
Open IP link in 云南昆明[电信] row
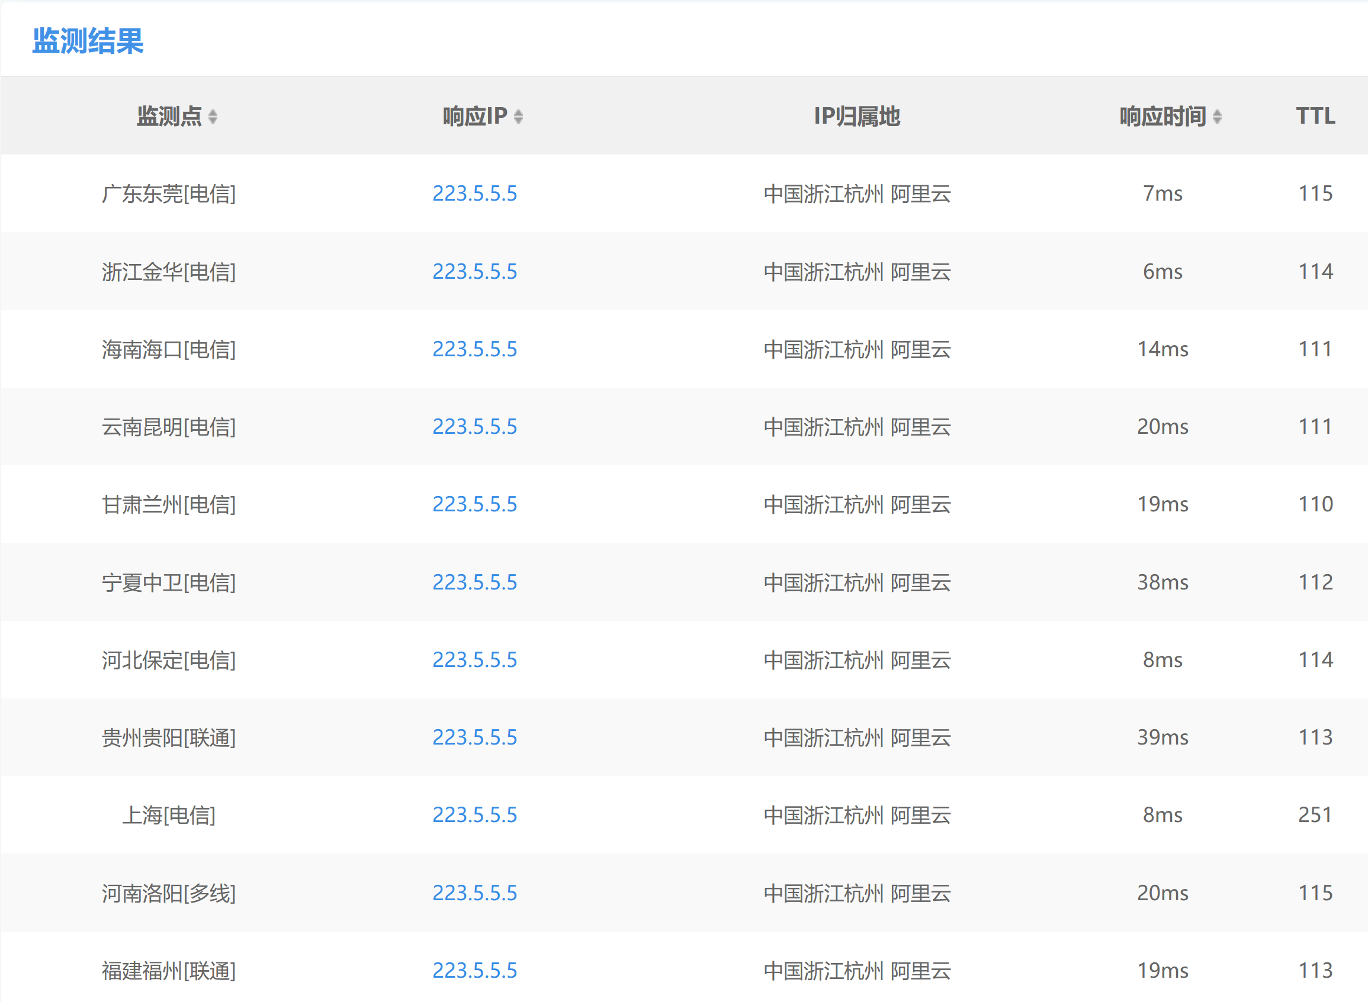pyautogui.click(x=474, y=427)
